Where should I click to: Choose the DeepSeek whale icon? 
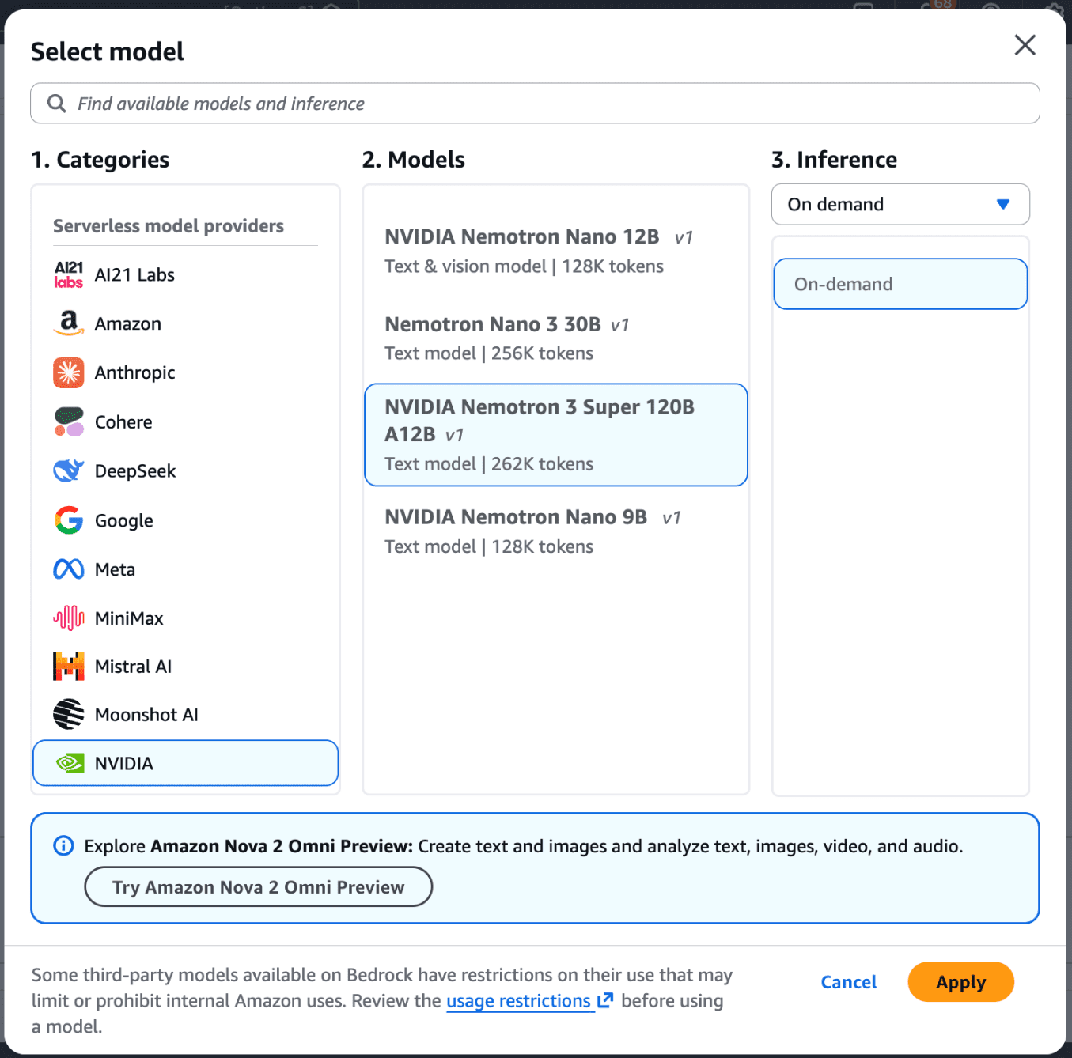pos(69,470)
